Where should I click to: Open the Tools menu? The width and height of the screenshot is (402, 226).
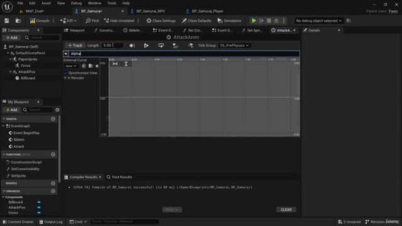112,3
